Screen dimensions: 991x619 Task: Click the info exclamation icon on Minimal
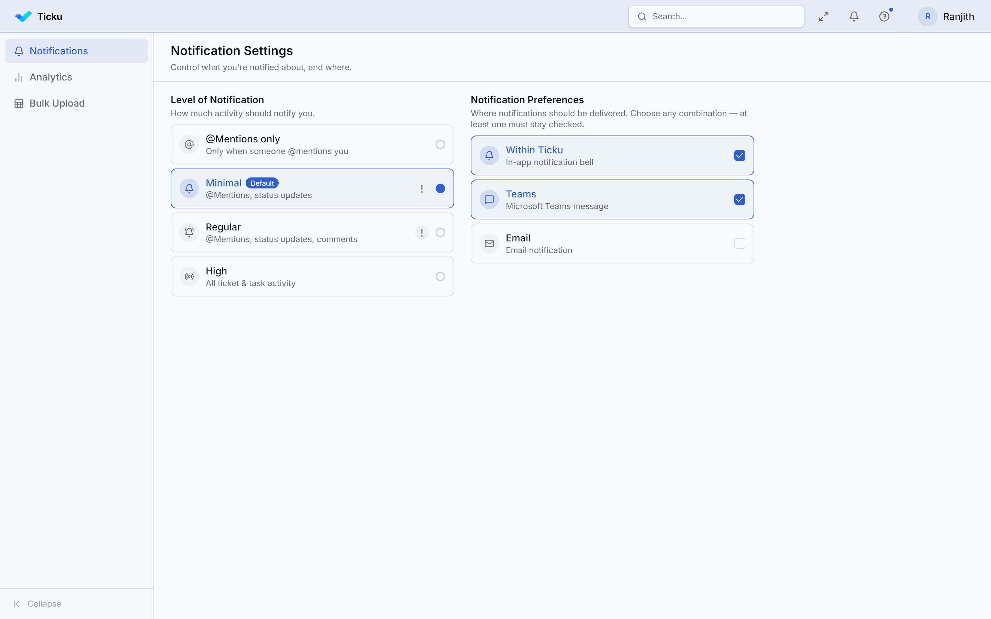(x=422, y=188)
